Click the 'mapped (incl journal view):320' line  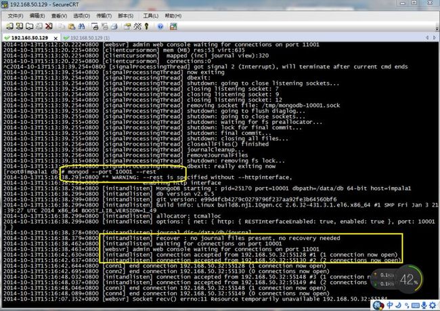pyautogui.click(x=217, y=56)
